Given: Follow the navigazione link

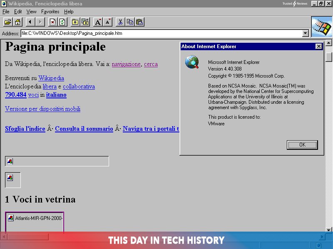Looking at the screenshot, I should click(126, 64).
